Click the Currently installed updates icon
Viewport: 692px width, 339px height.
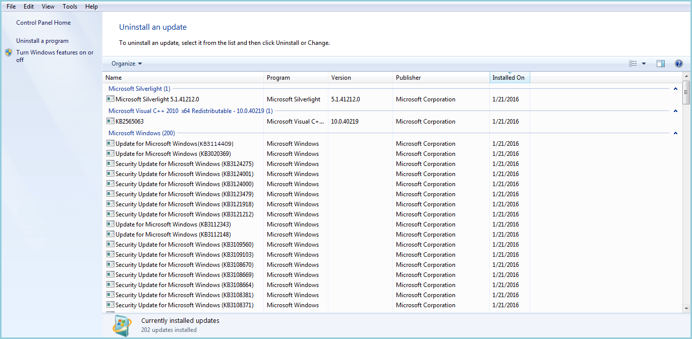[x=122, y=325]
